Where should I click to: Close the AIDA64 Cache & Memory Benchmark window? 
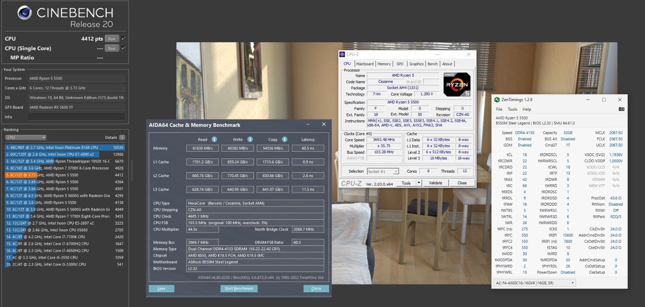(x=324, y=124)
